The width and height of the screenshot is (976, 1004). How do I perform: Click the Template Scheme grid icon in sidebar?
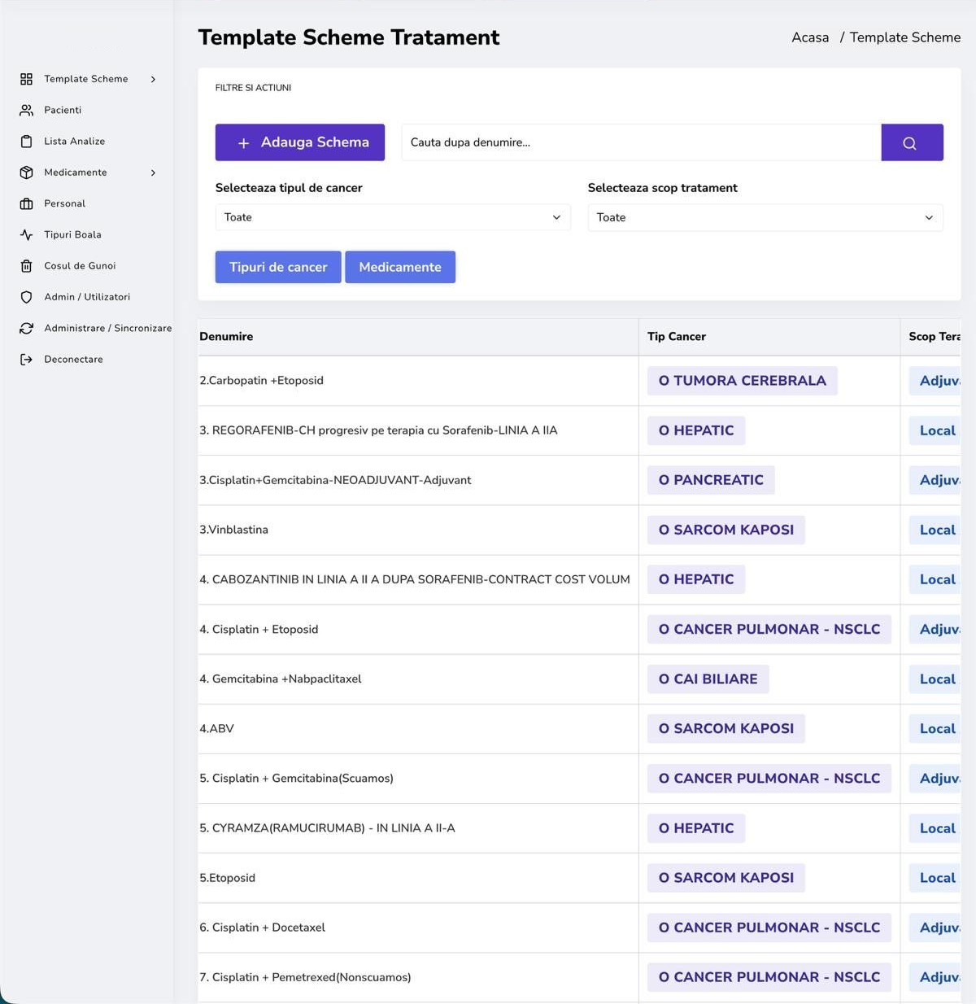click(x=26, y=79)
